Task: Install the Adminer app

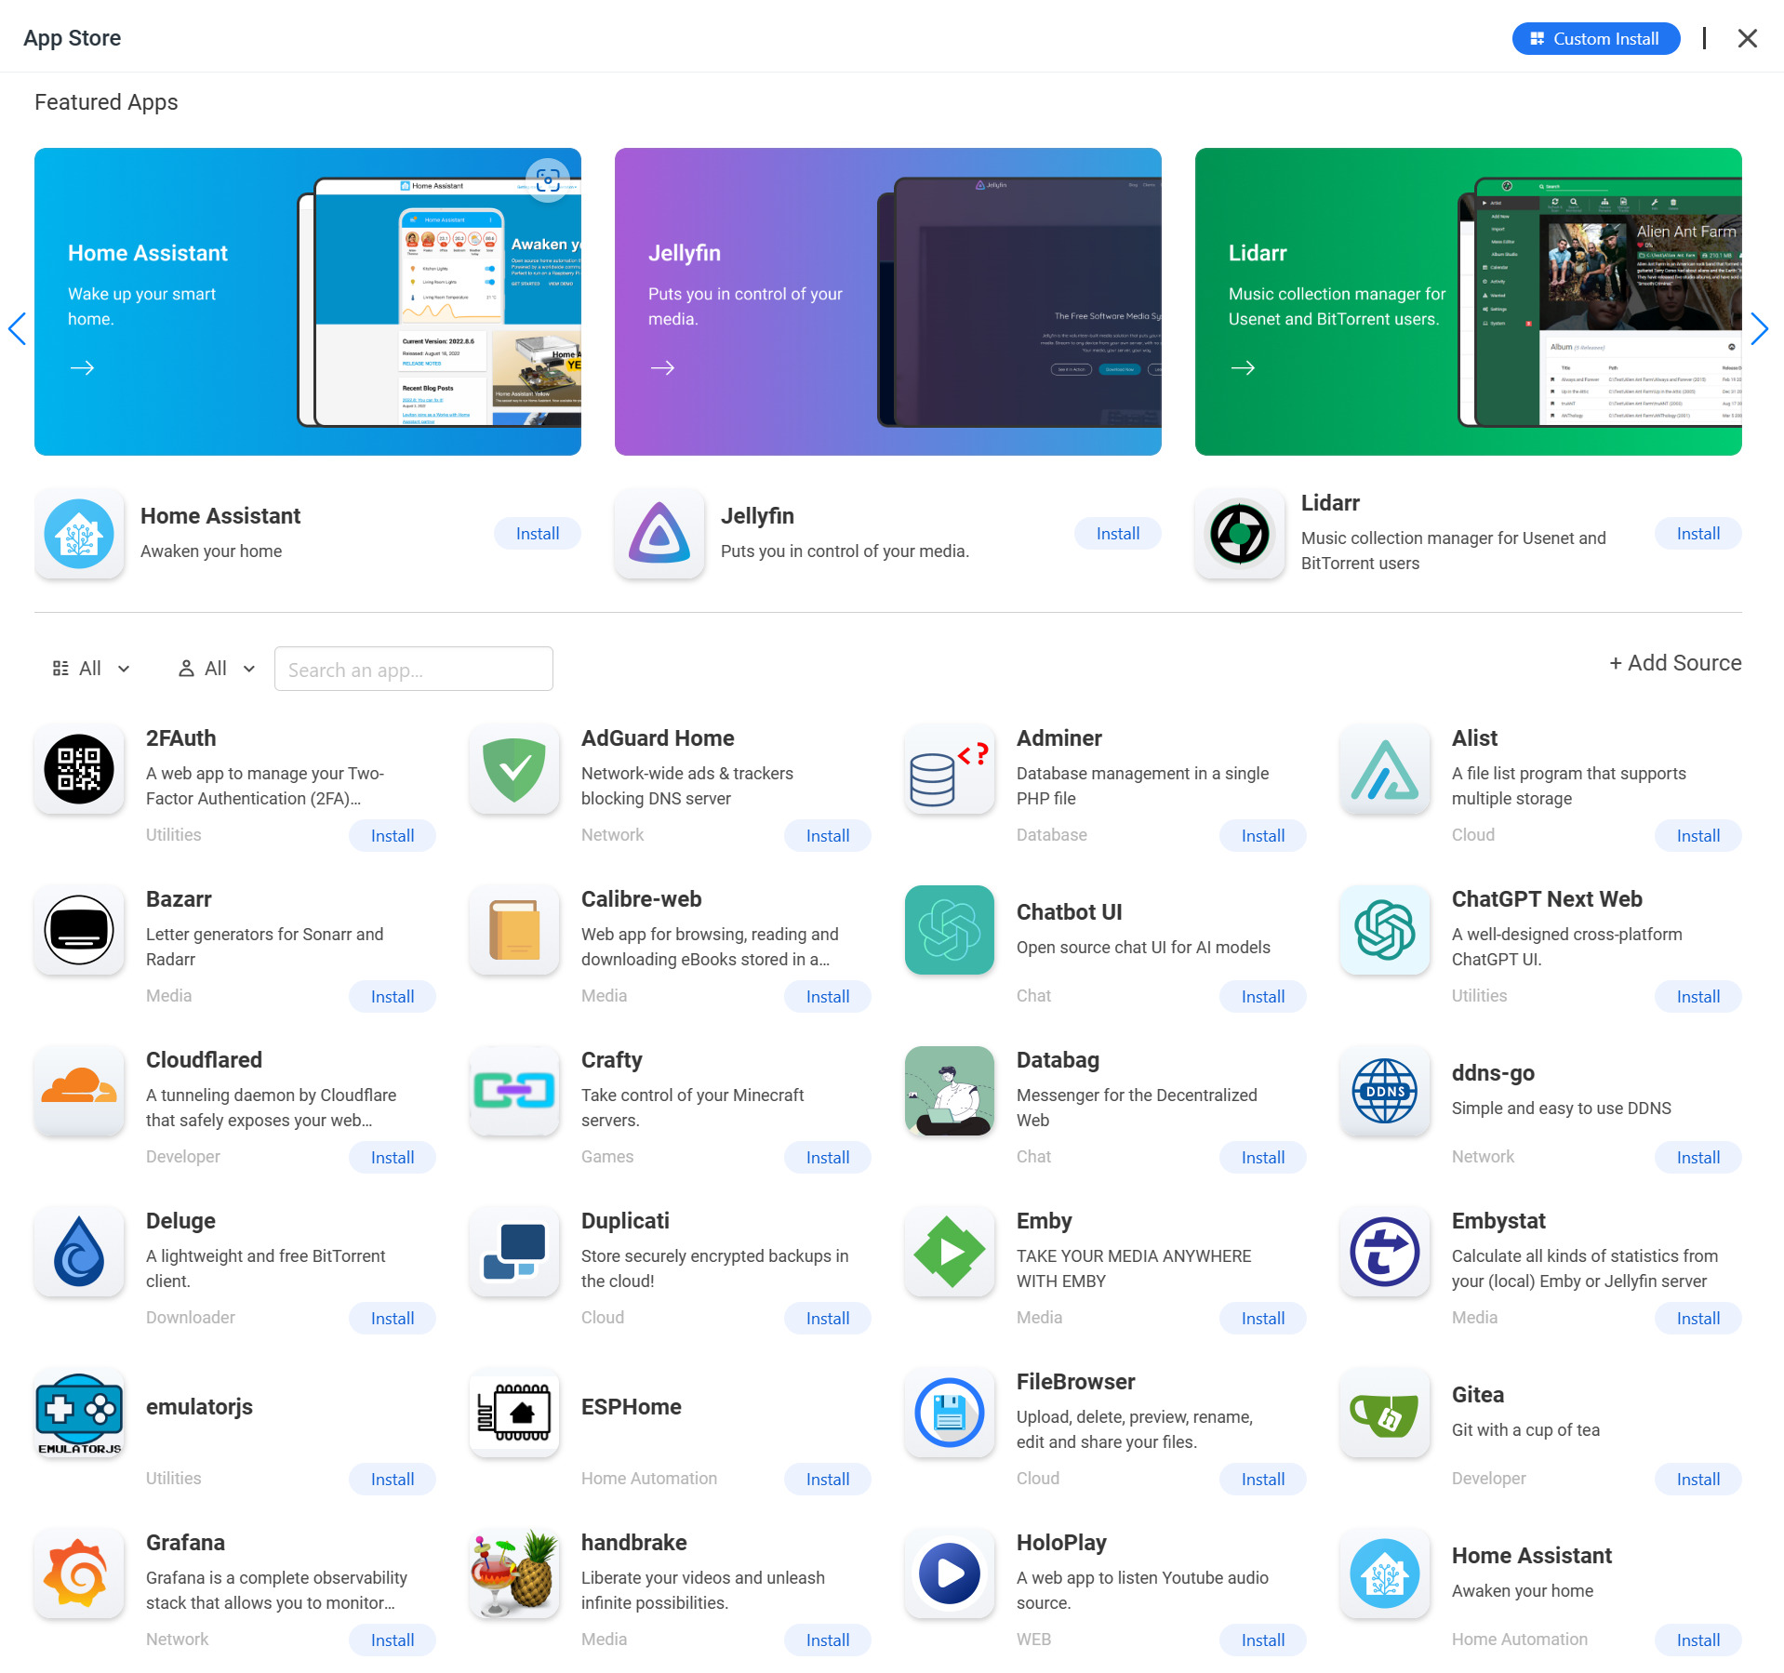Action: (x=1263, y=836)
